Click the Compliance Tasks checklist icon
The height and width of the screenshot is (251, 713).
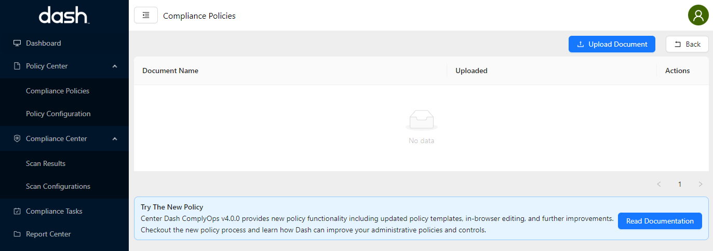pyautogui.click(x=17, y=211)
